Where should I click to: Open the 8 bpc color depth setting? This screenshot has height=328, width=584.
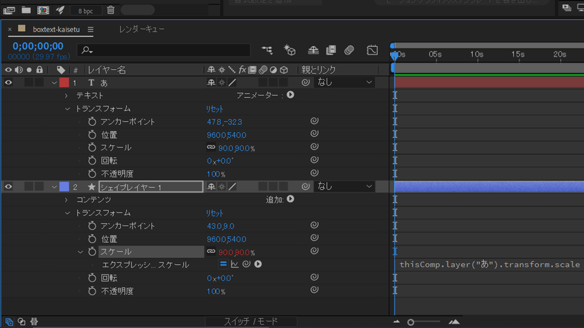[86, 11]
